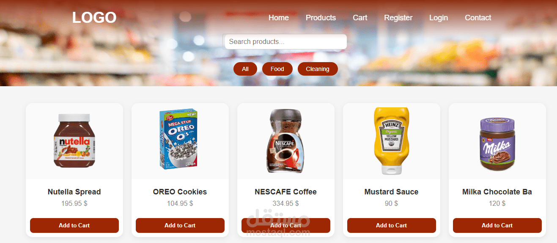Open the Cart page link
Screen dimensions: 557x243
pyautogui.click(x=360, y=18)
